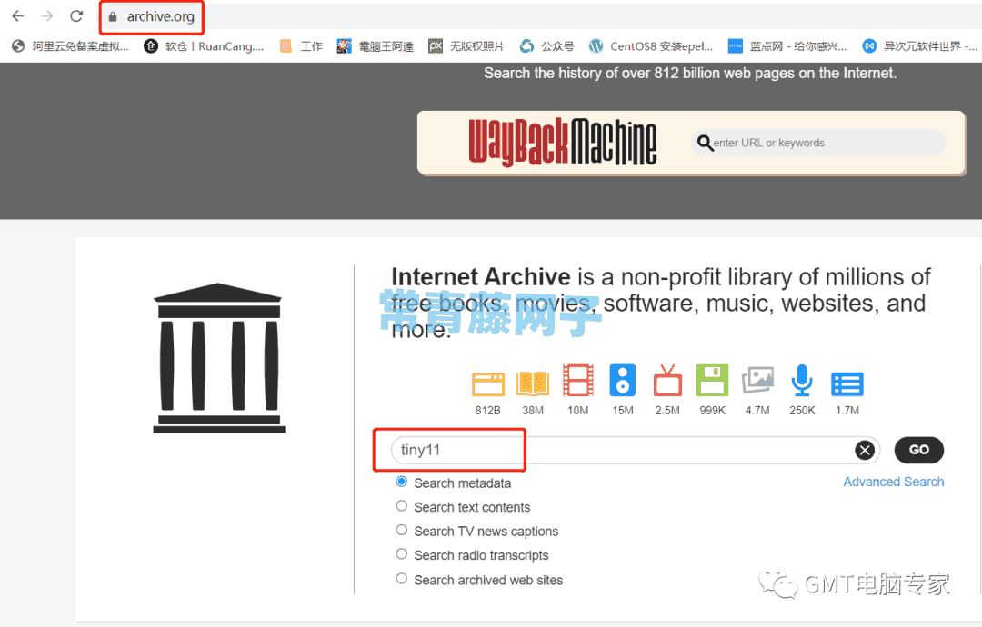Open the microphone icon (250K)
This screenshot has height=627, width=982.
point(802,381)
